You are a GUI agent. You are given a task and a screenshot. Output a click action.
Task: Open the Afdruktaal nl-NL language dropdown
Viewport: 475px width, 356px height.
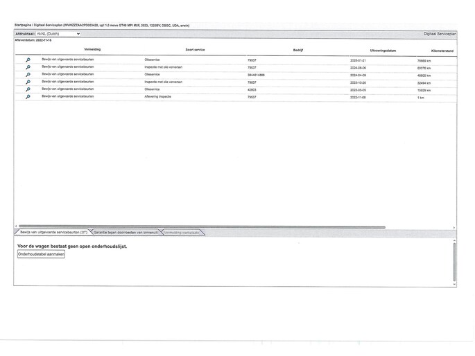[58, 34]
